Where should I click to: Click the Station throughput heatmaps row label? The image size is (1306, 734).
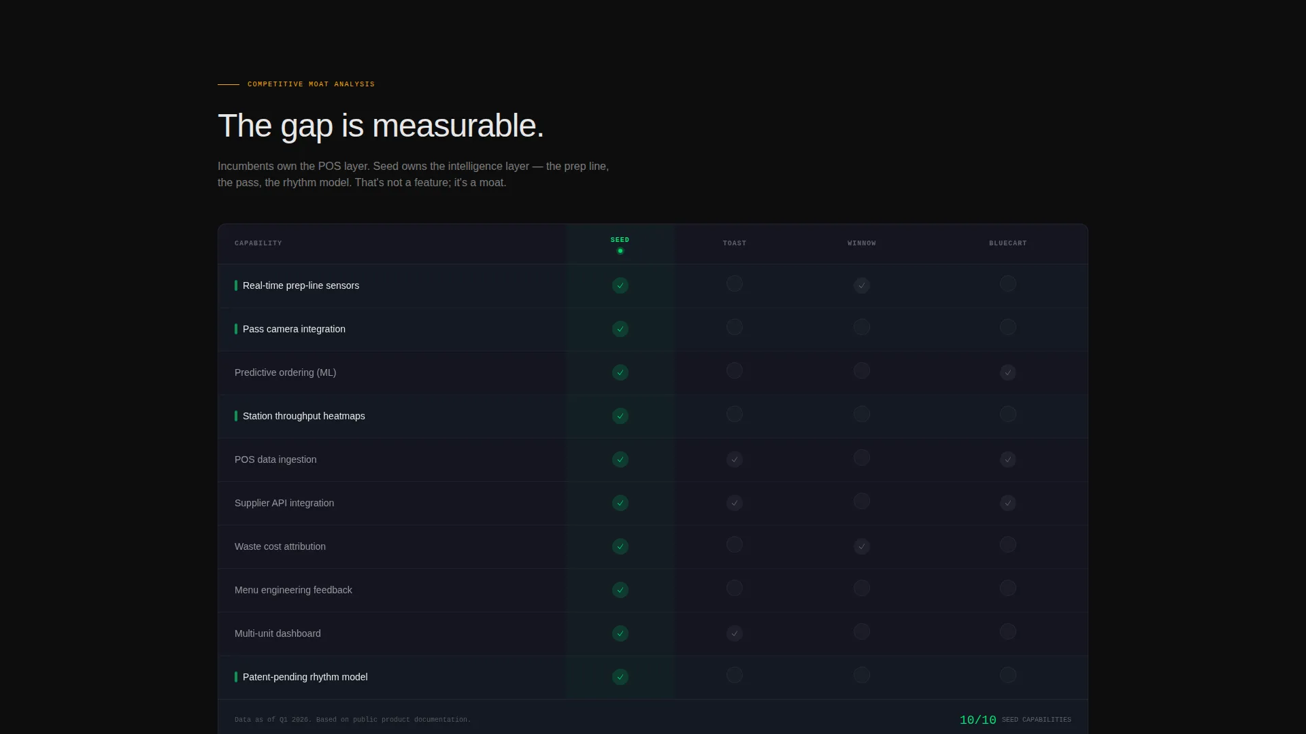point(303,416)
